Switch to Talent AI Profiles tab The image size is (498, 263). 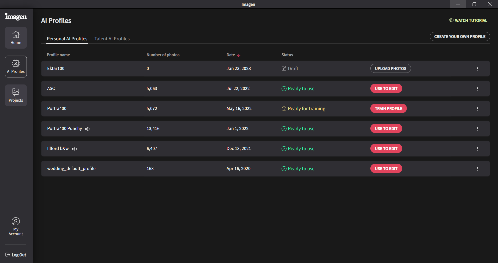click(x=112, y=39)
